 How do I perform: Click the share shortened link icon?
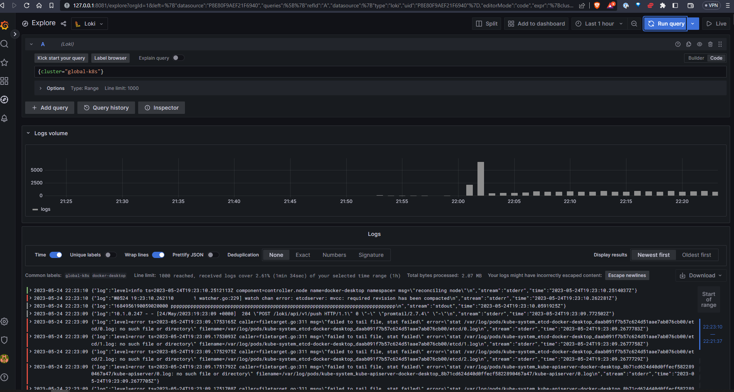click(x=63, y=24)
